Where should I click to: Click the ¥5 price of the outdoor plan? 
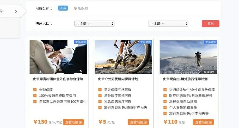pyautogui.click(x=102, y=122)
